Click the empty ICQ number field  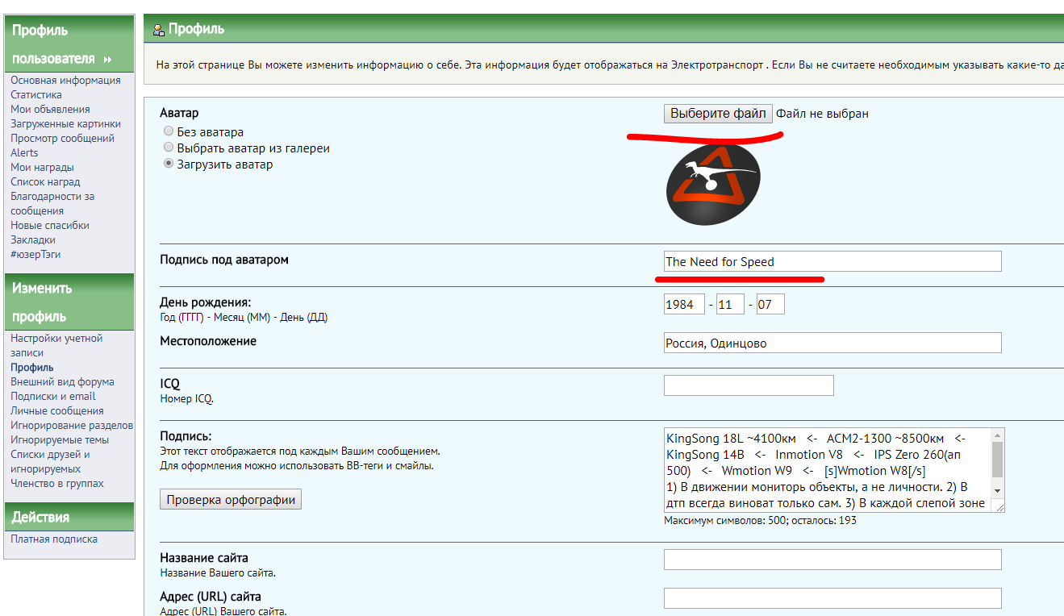pos(748,386)
